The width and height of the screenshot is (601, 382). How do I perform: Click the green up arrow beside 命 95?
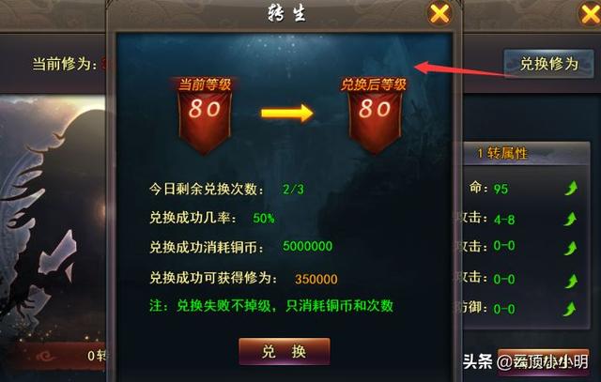(x=571, y=189)
